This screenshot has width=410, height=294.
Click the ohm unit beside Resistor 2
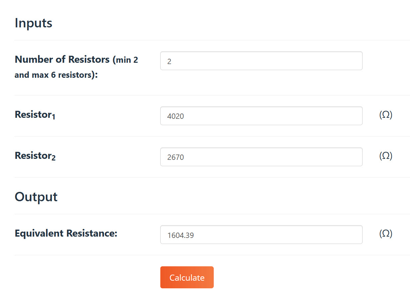386,156
